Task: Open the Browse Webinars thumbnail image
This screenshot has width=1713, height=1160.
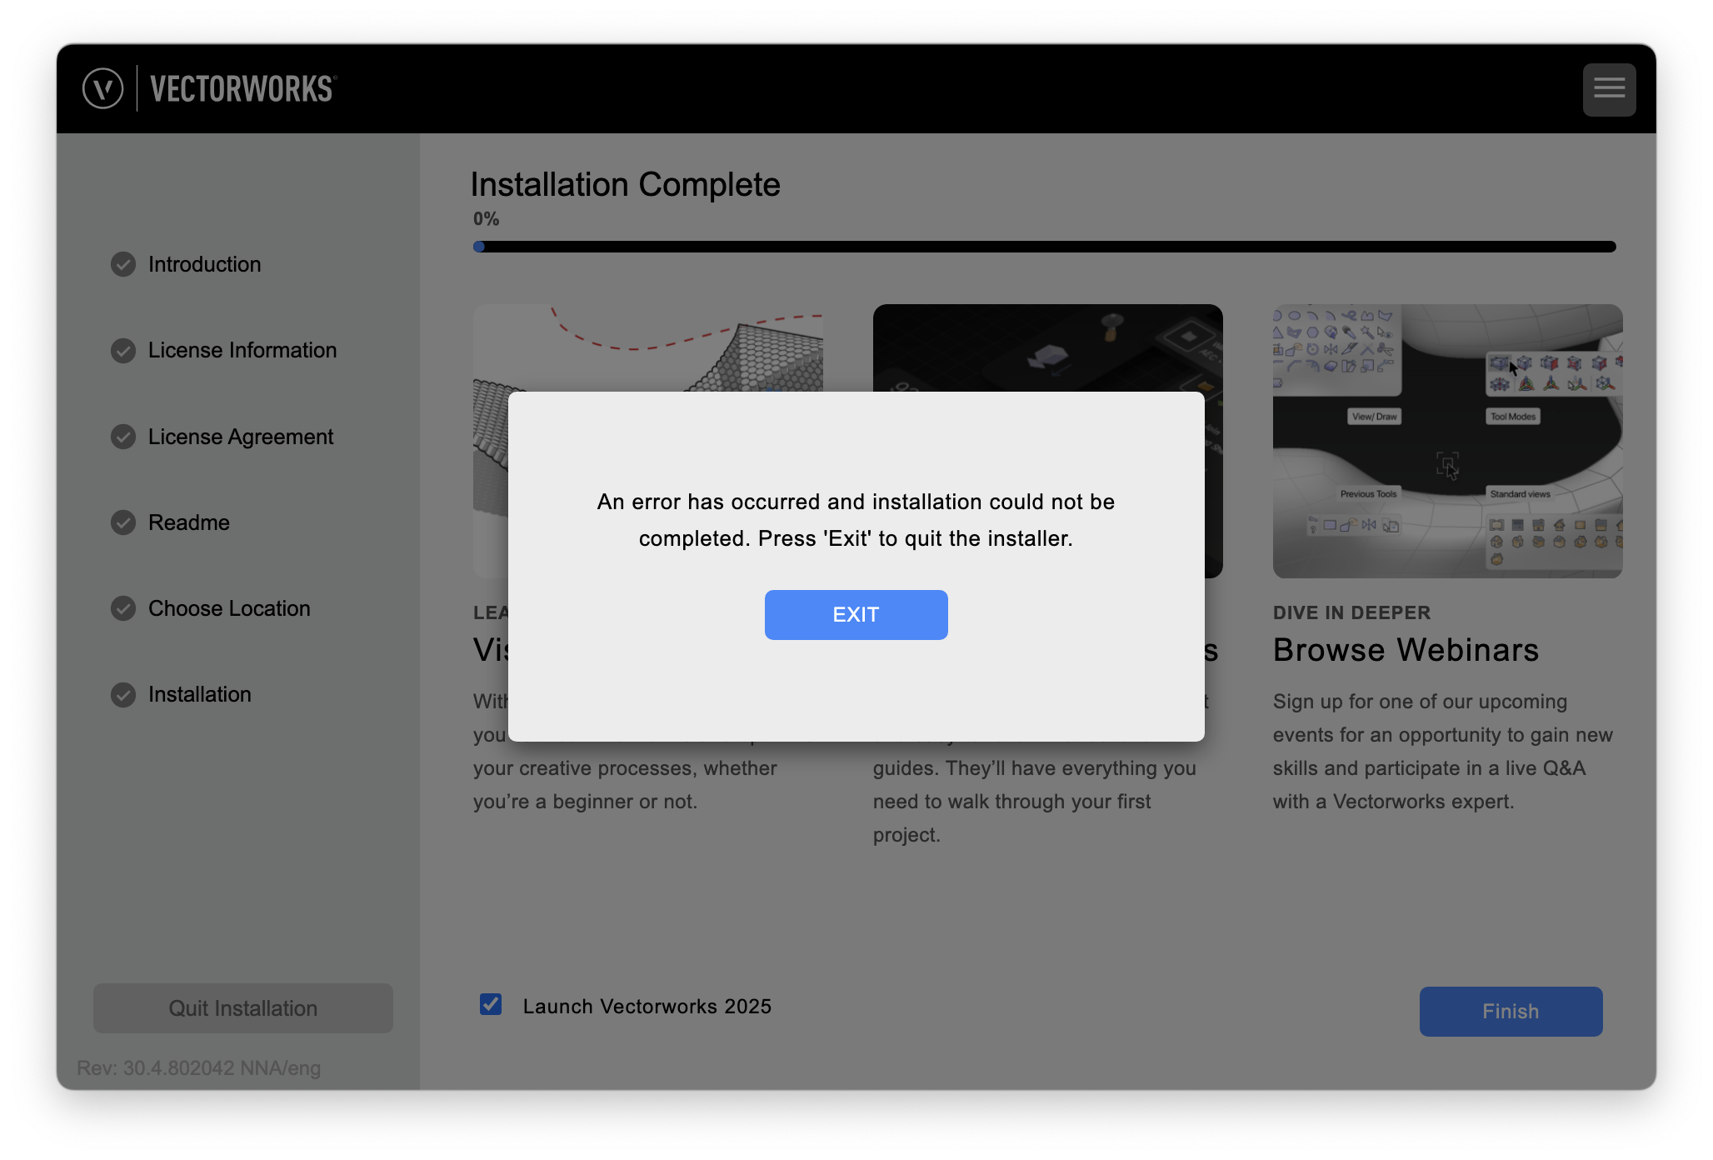Action: [x=1447, y=441]
